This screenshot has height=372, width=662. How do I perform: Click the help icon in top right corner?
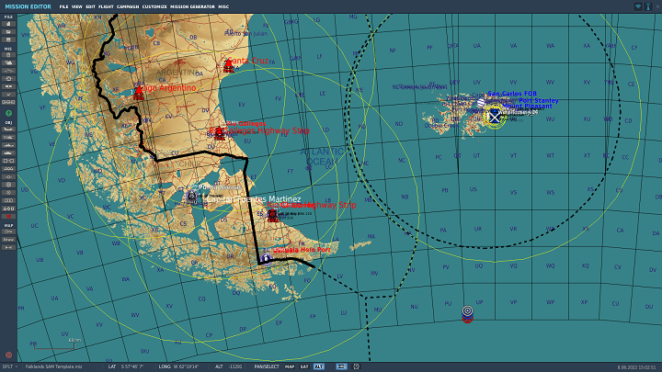pos(649,6)
